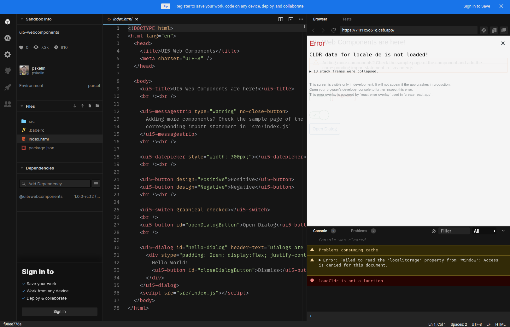Open the Sandbox Info cube icon
The image size is (510, 327).
point(8,22)
